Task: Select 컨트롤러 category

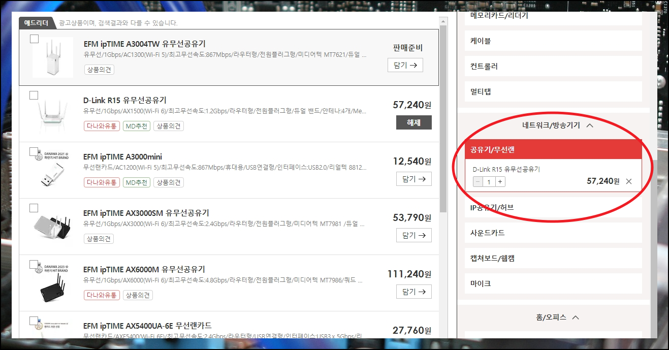Action: [x=553, y=66]
